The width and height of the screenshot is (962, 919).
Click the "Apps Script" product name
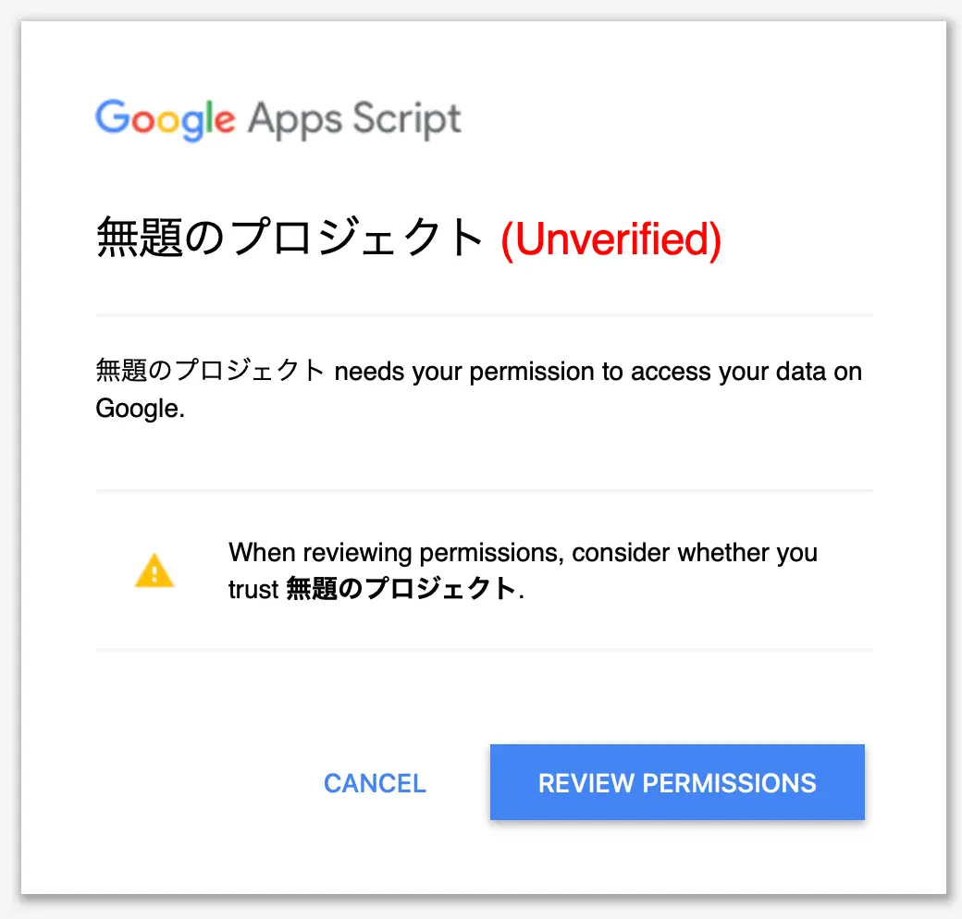[x=354, y=119]
